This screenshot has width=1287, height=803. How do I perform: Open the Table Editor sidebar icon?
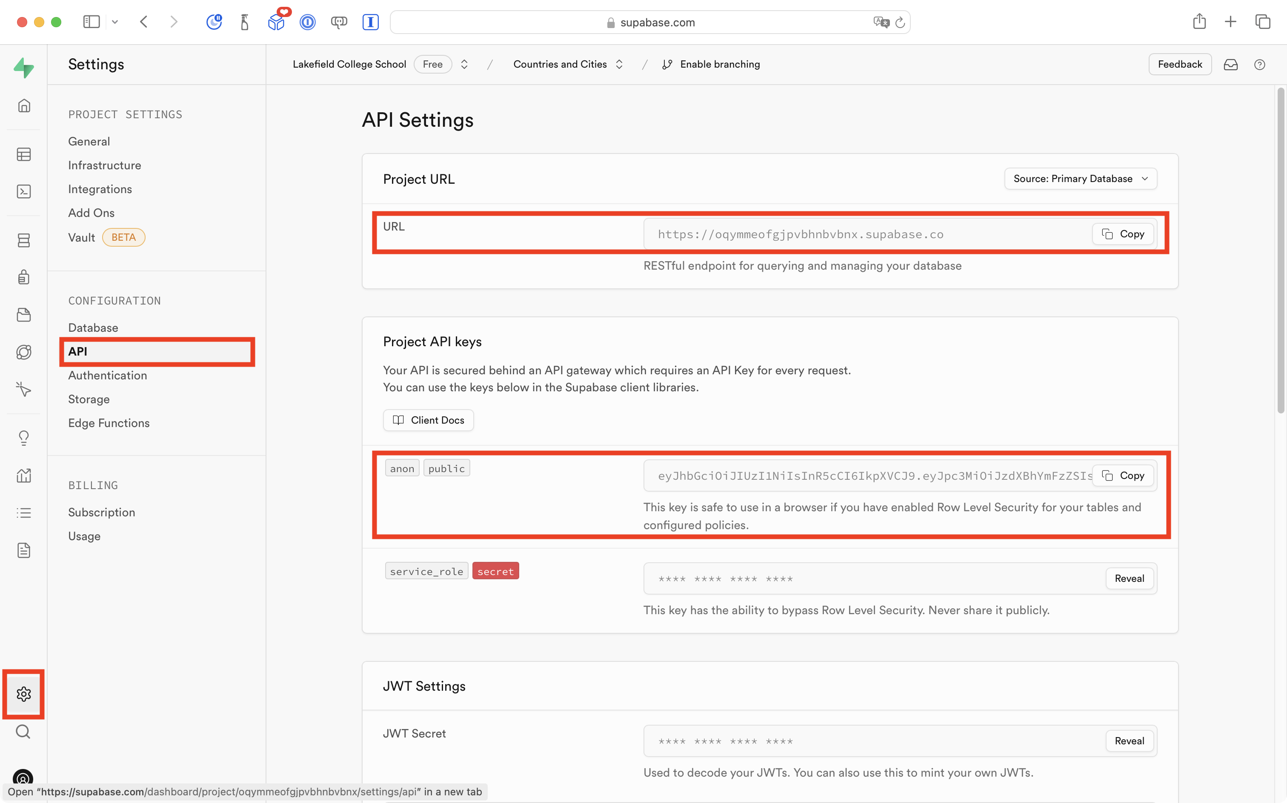point(23,154)
